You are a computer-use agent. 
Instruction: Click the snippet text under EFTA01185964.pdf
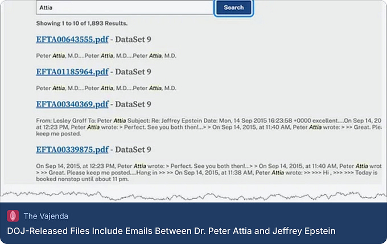coord(106,88)
